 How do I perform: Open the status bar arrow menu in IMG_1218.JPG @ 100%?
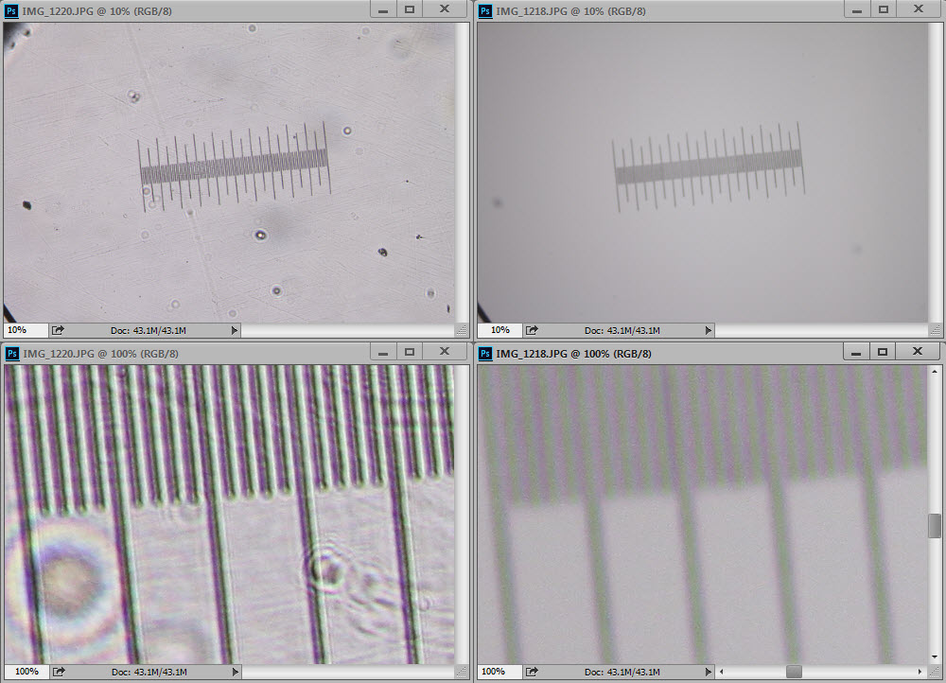point(709,672)
